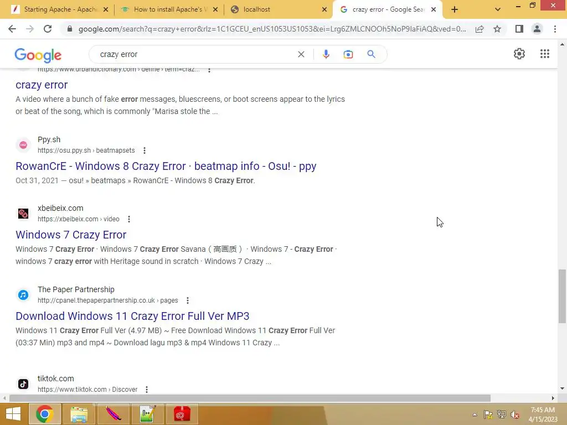The width and height of the screenshot is (567, 425).
Task: Open File Explorer from the taskbar
Action: [x=79, y=414]
